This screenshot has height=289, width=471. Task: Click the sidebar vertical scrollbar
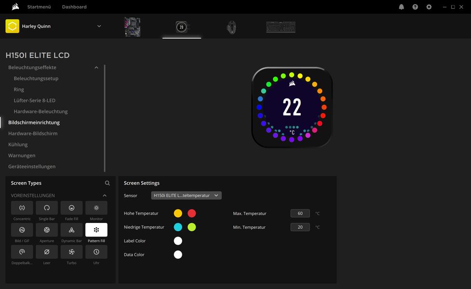[105, 118]
